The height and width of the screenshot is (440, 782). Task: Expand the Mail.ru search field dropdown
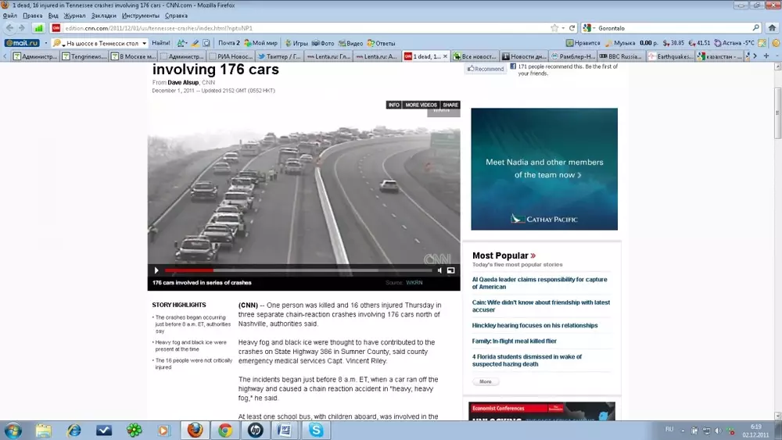pos(144,43)
